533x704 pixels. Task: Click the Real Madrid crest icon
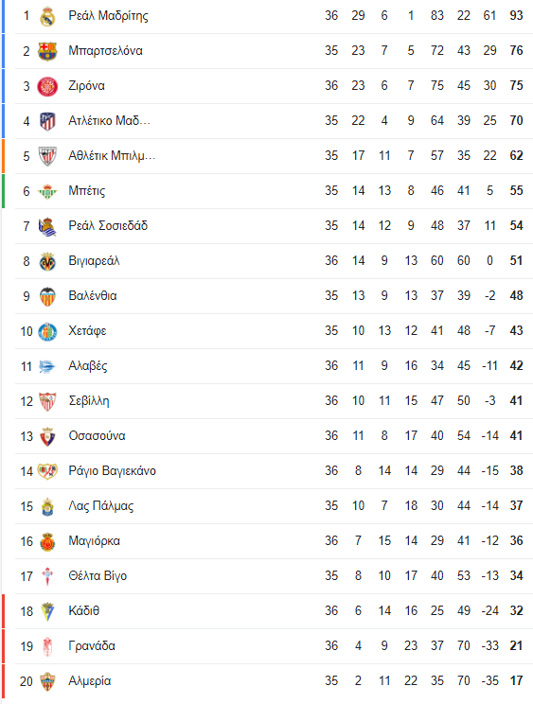click(47, 16)
